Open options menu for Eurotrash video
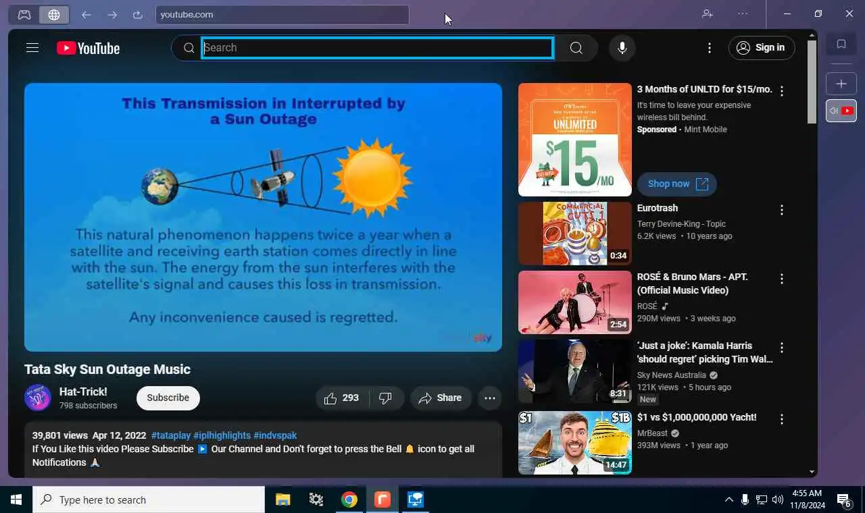Viewport: 865px width, 513px height. [x=782, y=211]
